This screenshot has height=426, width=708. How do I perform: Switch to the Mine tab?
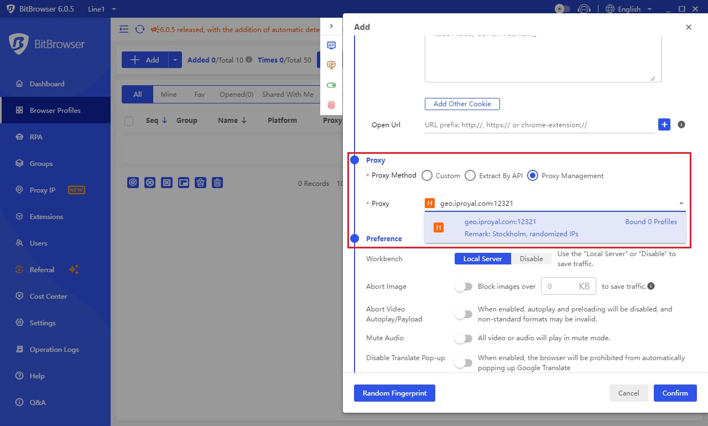tap(169, 95)
